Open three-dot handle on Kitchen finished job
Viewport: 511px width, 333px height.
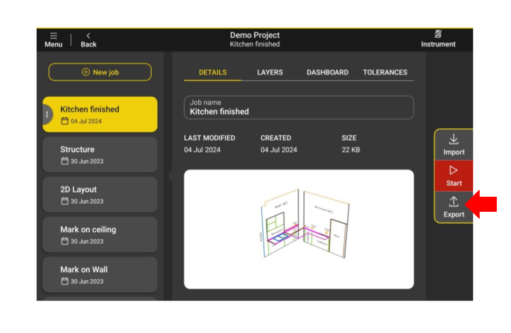(x=47, y=114)
